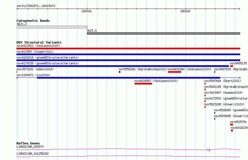Click the red esv3573191 variant marker
This screenshot has width=248, height=160.
tap(17, 72)
